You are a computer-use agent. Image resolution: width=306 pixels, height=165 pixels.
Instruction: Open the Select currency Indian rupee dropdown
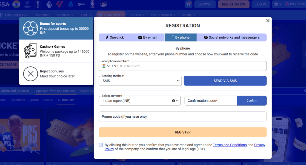pos(140,101)
